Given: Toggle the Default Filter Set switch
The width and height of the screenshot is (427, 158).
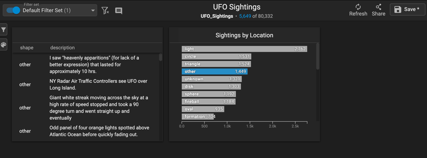Looking at the screenshot, I should [13, 10].
